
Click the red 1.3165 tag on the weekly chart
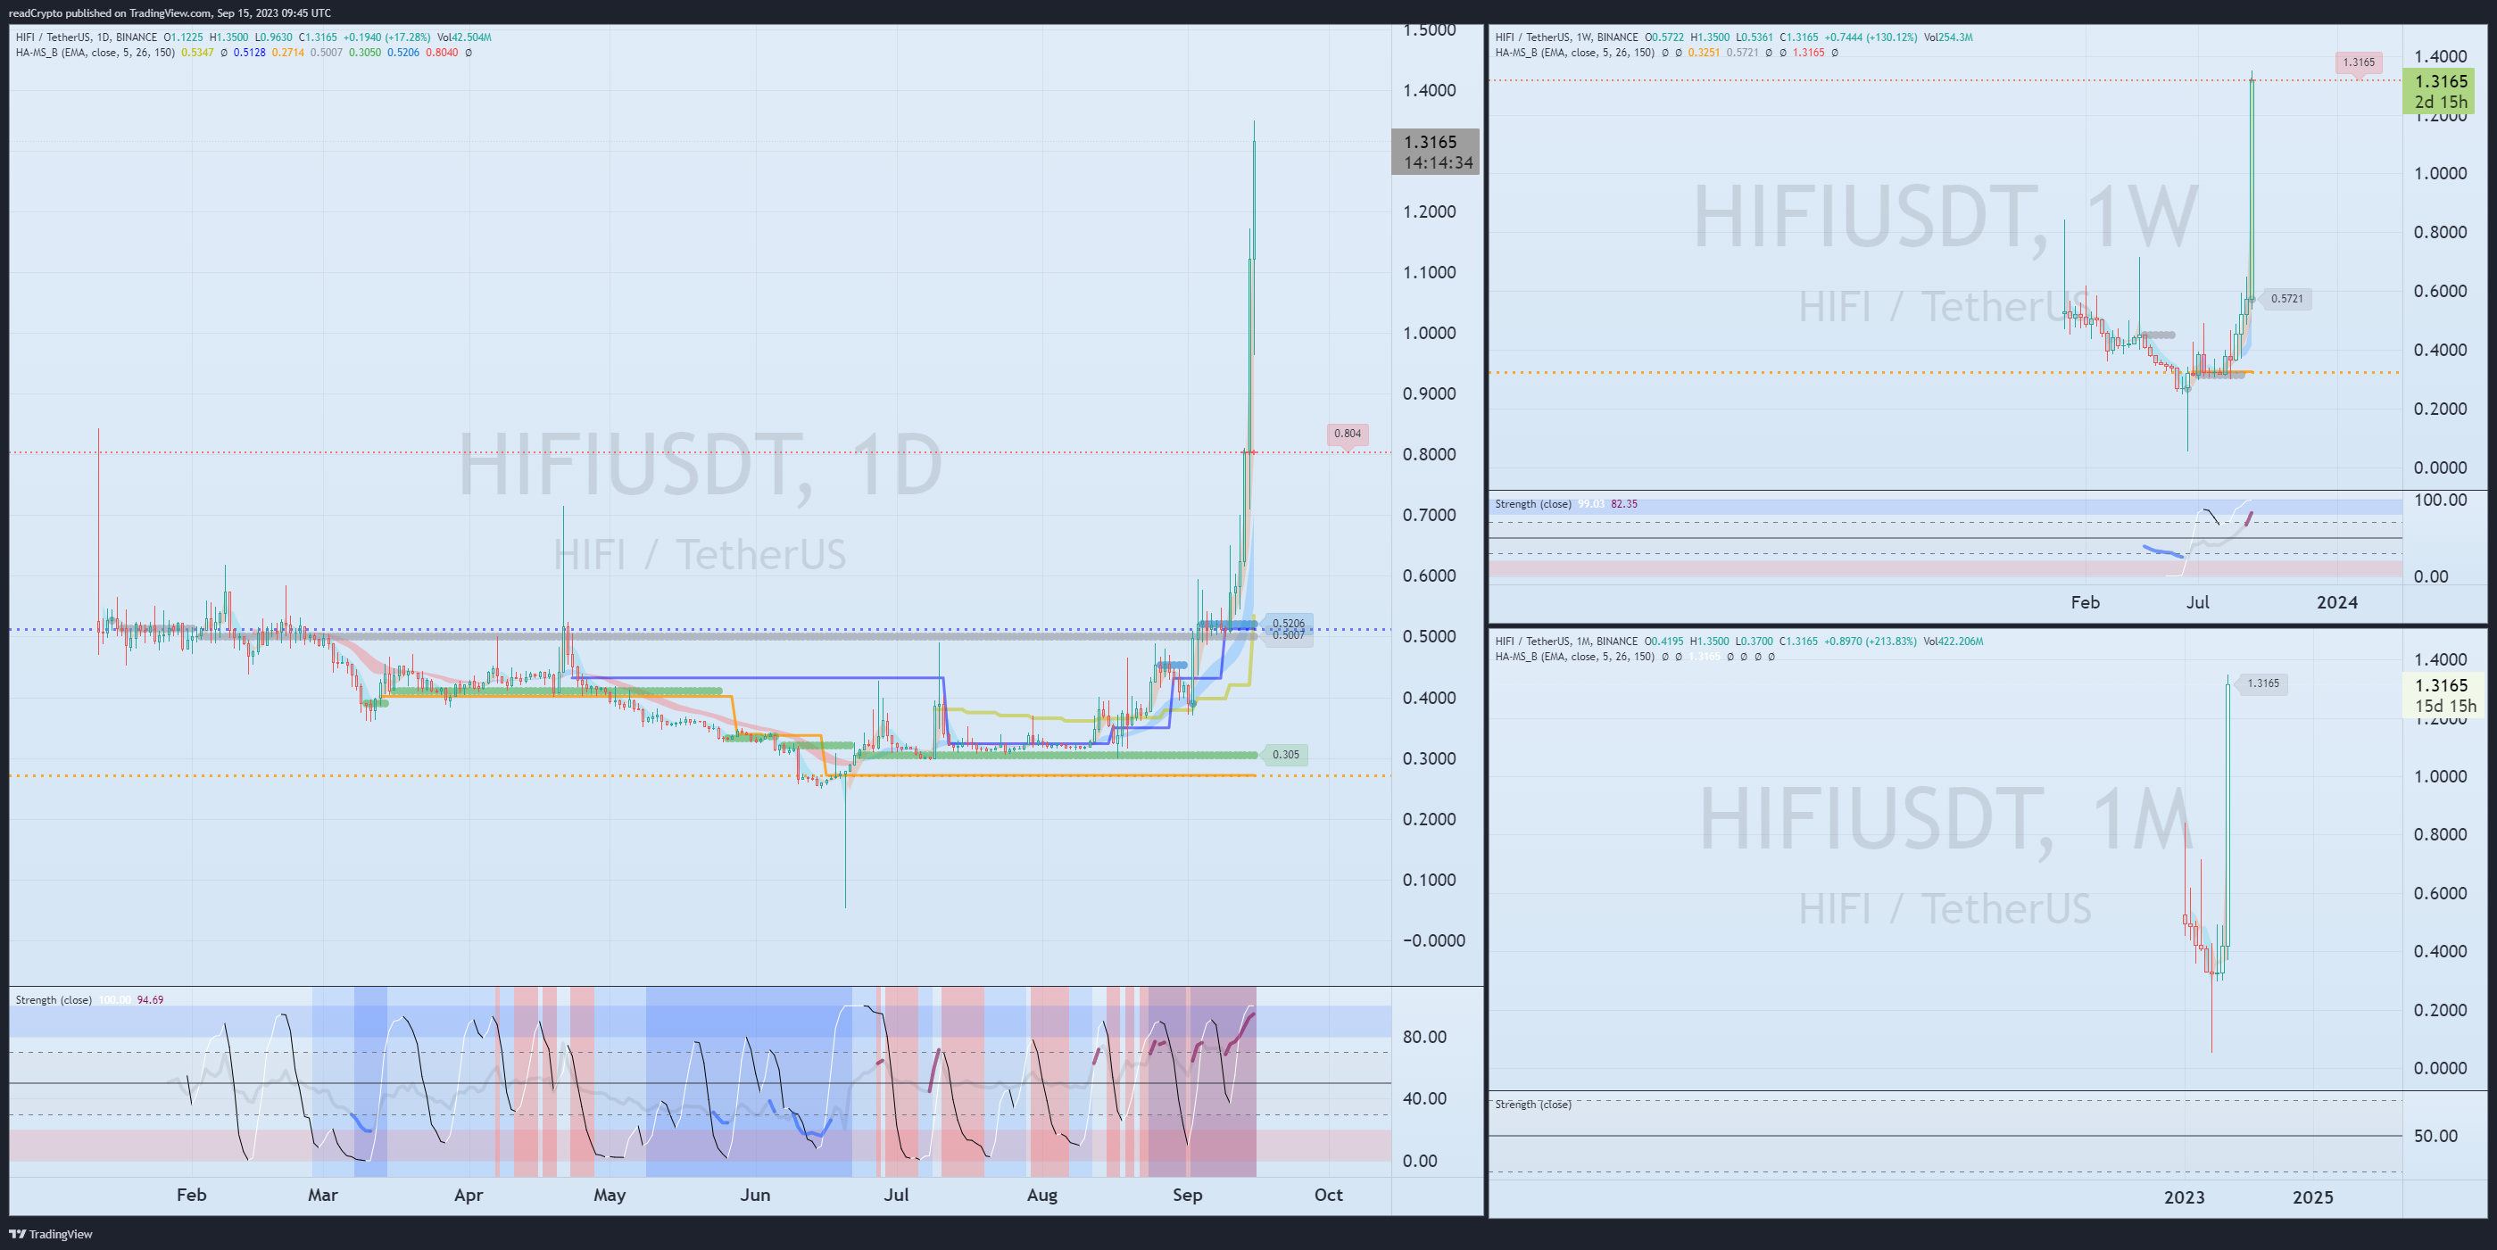(x=2359, y=62)
